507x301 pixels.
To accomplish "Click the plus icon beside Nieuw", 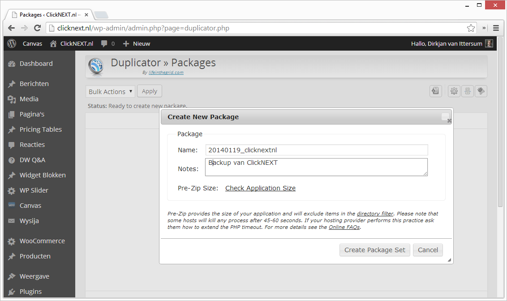I will [126, 43].
